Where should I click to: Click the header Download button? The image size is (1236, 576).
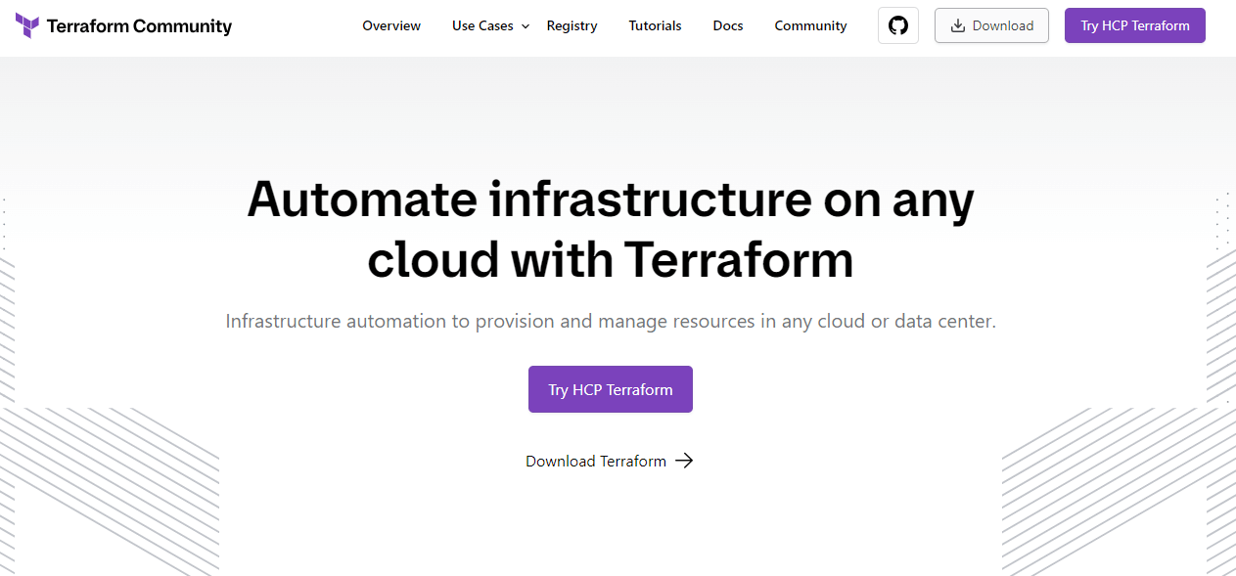(991, 25)
